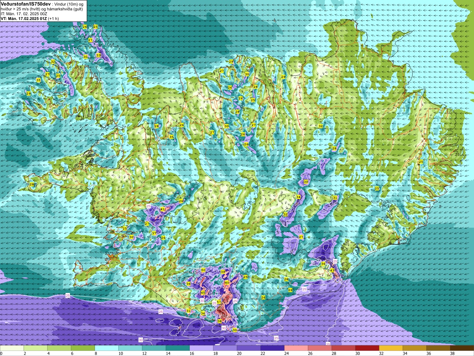
Task: Select the deep indigo 22–24 scale swatch
Action: [x=273, y=348]
